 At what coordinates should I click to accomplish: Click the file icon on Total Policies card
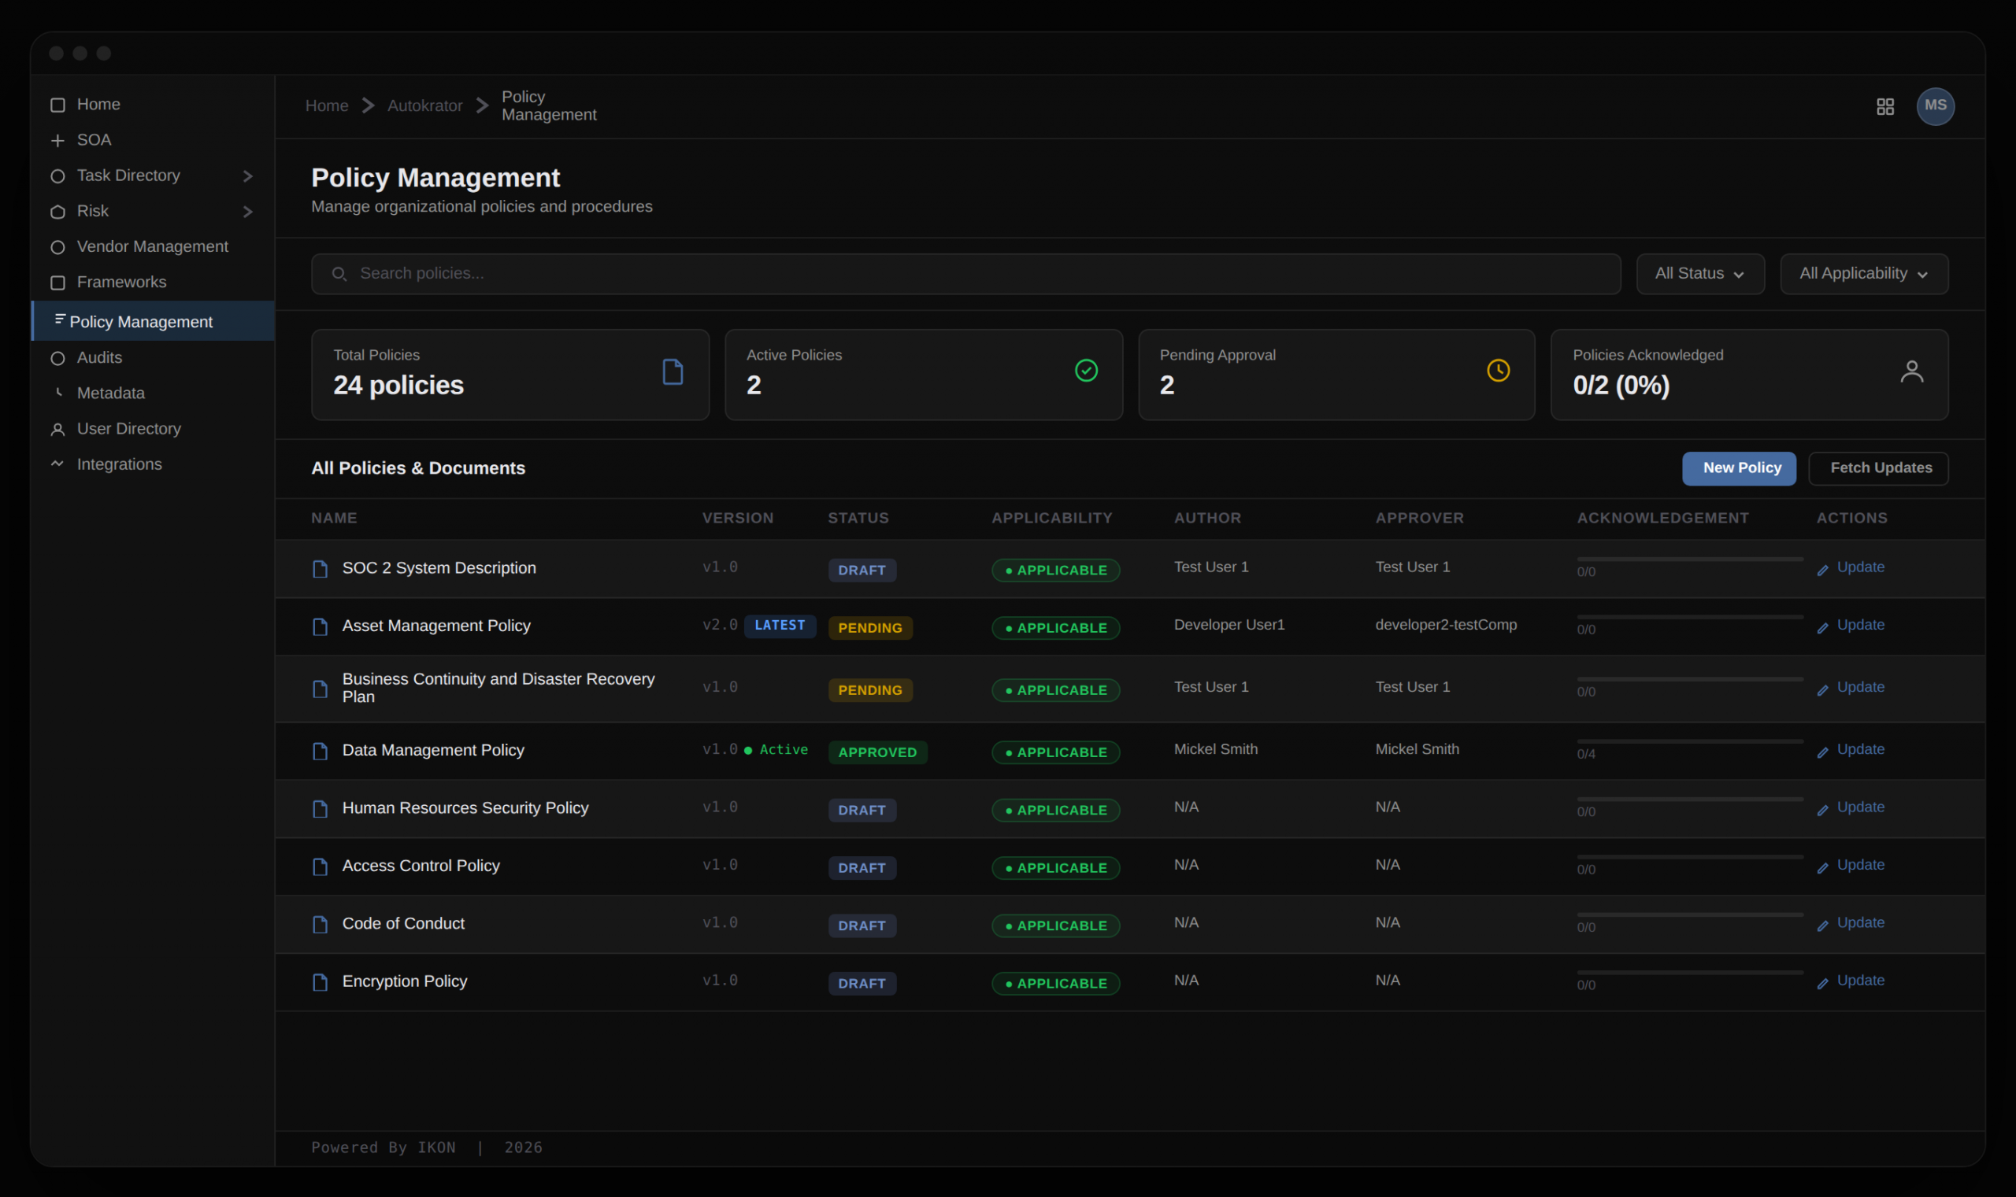point(673,371)
